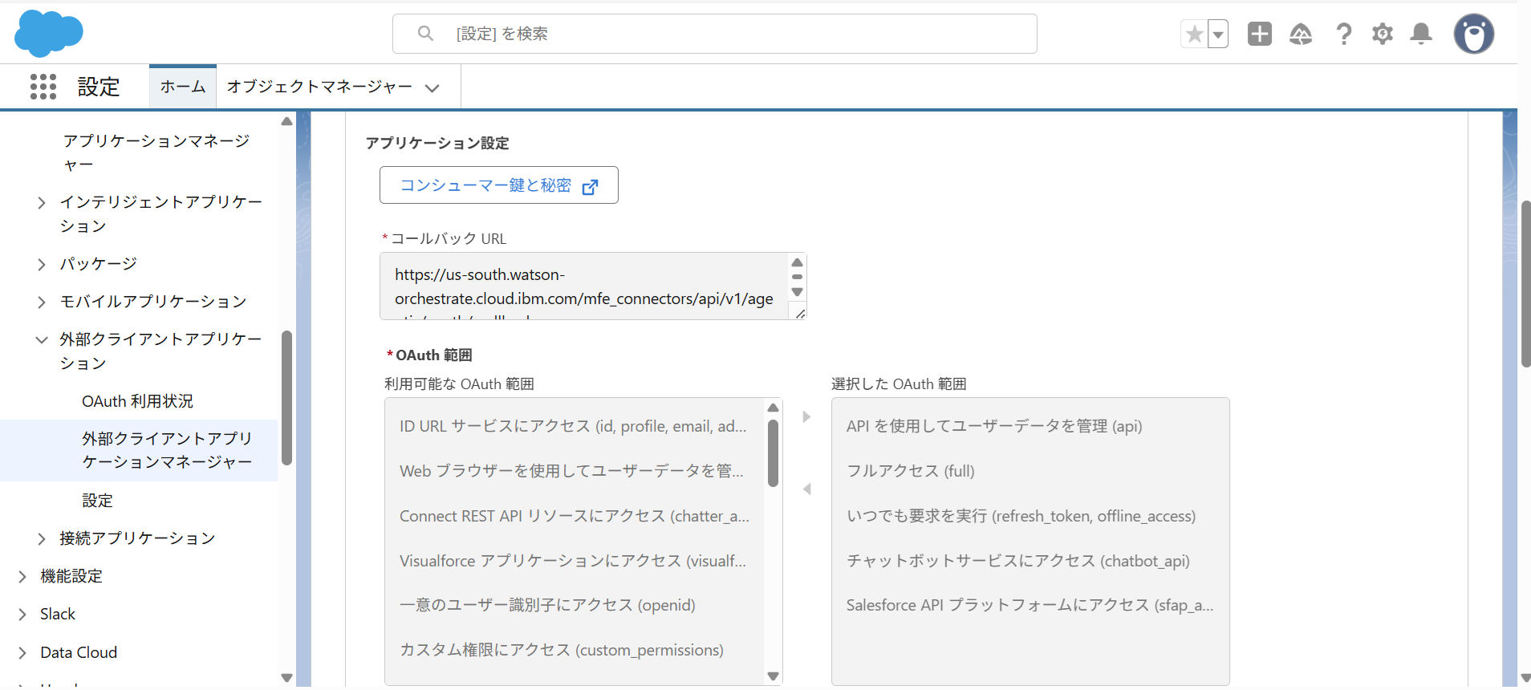Click the magnifier icon in search bar

425,34
